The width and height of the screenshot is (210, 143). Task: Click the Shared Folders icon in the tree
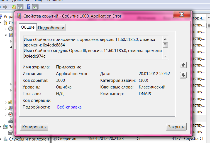10,102
